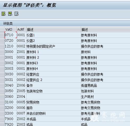Click the Deselect All toolbar icon
The image size is (130, 126).
(x=16, y=14)
